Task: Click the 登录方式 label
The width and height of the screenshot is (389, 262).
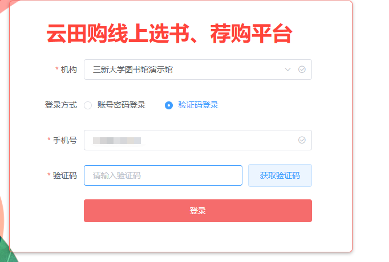Action: [61, 105]
